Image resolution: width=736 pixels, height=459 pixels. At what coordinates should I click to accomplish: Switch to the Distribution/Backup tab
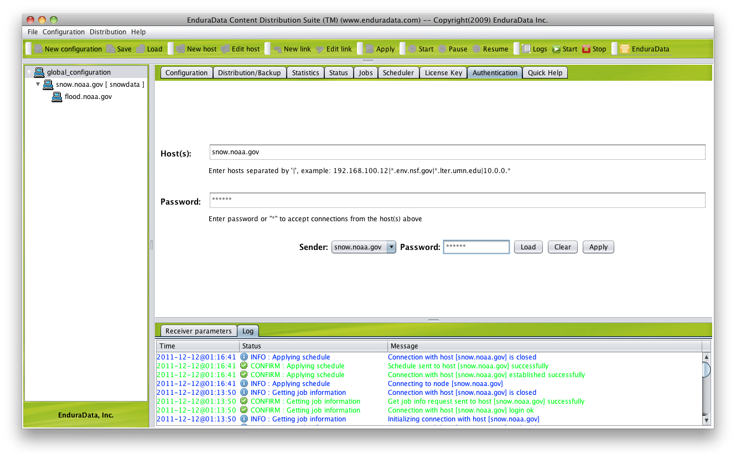[x=250, y=72]
